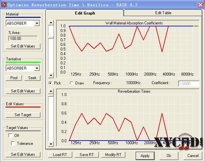Open the Material ABSORBER dropdown
The width and height of the screenshot is (205, 162).
click(37, 23)
